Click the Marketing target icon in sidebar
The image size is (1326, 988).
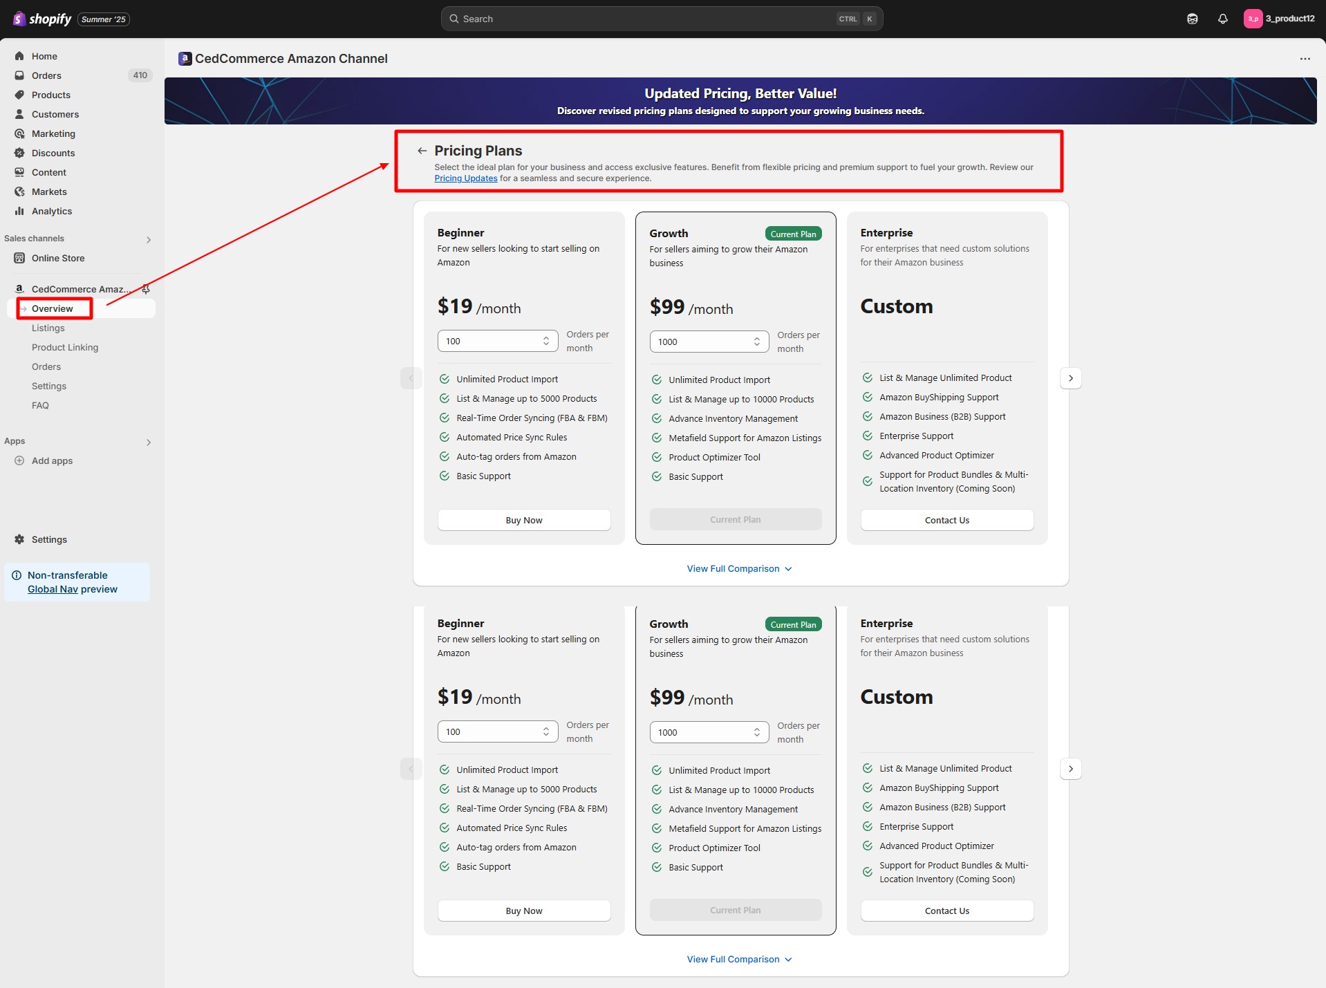[19, 133]
